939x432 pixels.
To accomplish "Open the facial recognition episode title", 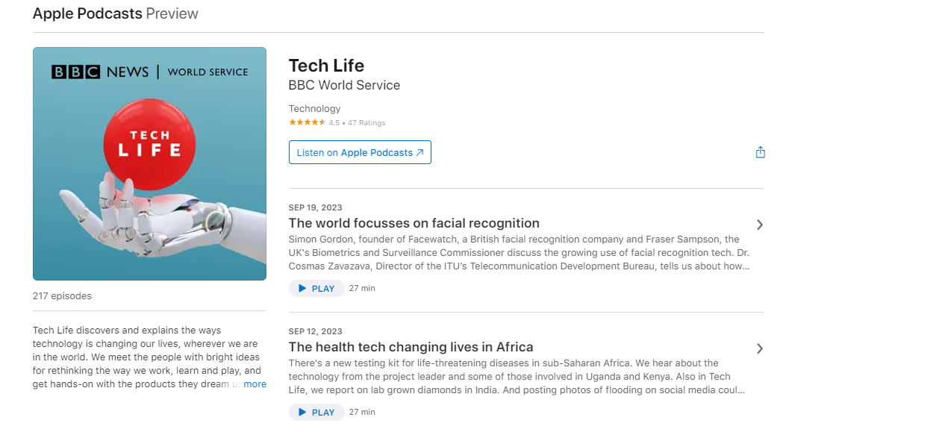I will (x=414, y=222).
